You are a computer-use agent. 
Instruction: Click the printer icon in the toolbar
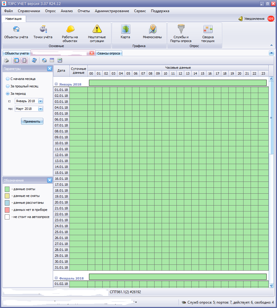point(6,60)
